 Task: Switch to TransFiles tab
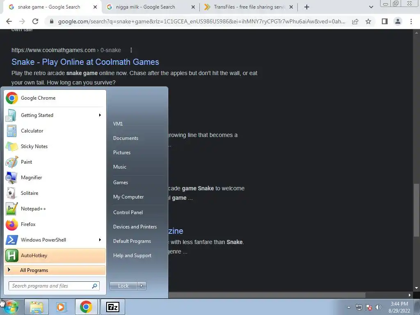click(x=249, y=7)
